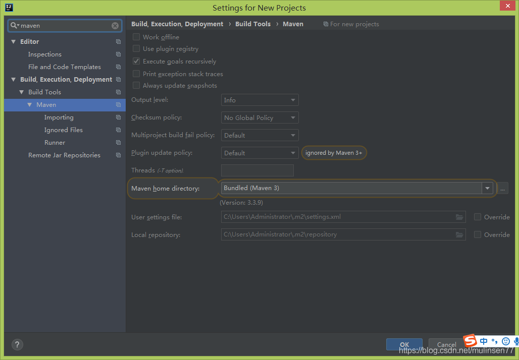The height and width of the screenshot is (360, 519).
Task: Open the Ignored Files settings page
Action: pyautogui.click(x=64, y=130)
